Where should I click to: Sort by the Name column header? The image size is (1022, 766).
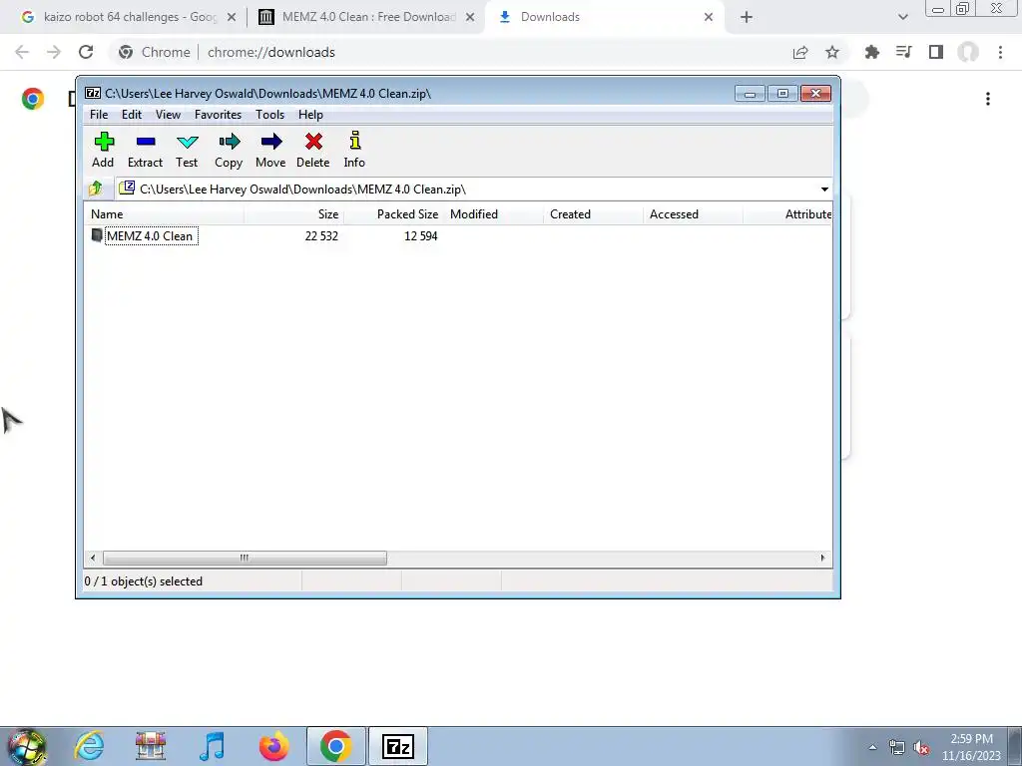(165, 214)
